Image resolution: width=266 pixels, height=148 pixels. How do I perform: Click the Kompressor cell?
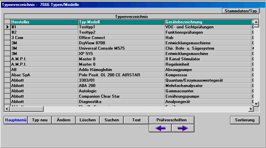[x=208, y=75]
